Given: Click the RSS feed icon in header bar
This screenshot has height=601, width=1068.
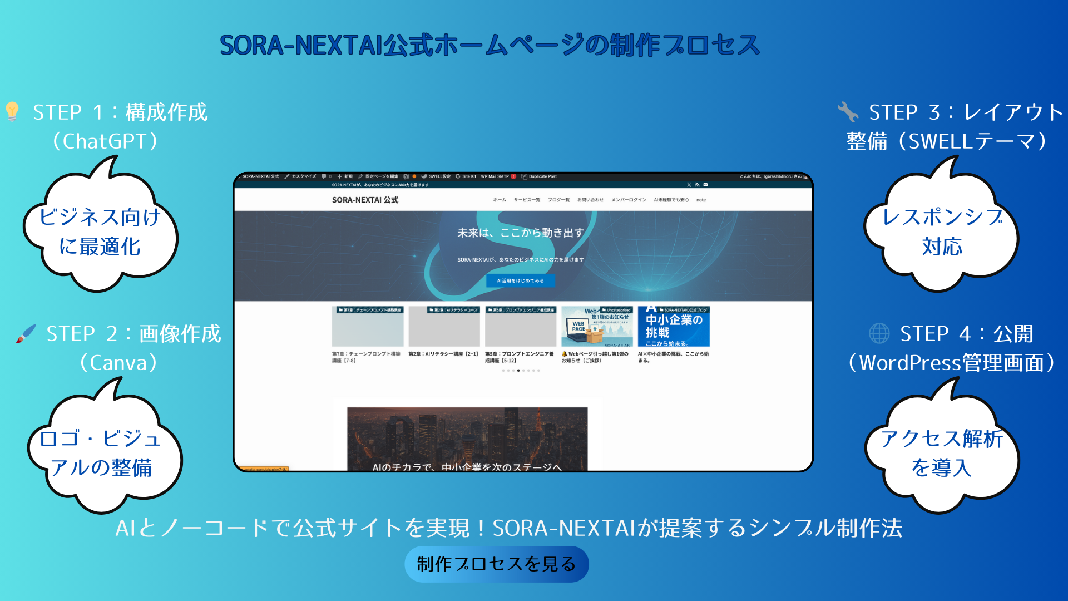Looking at the screenshot, I should click(x=697, y=185).
